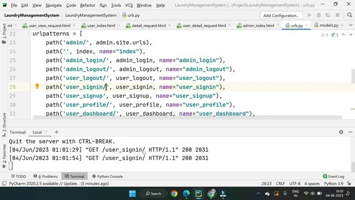Open the Event Log
The image size is (355, 200).
pos(333,176)
